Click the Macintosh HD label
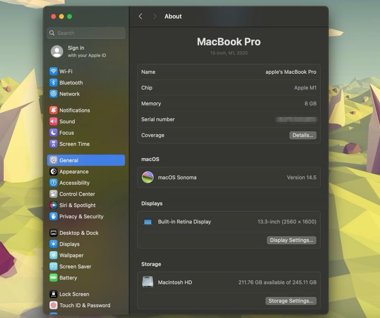This screenshot has height=318, width=380. 175,282
